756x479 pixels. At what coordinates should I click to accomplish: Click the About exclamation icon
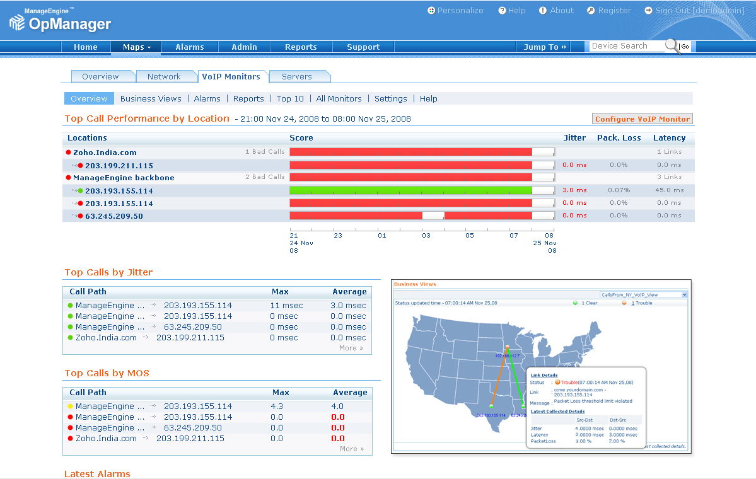(x=543, y=11)
